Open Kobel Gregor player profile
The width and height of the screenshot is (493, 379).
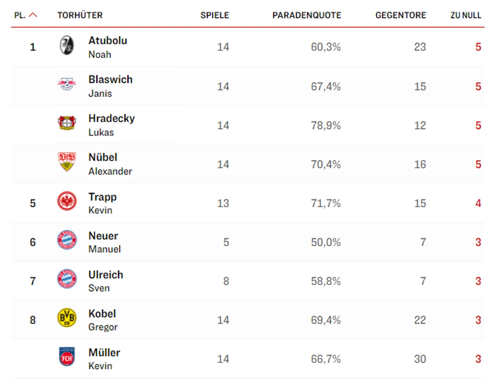(x=103, y=320)
